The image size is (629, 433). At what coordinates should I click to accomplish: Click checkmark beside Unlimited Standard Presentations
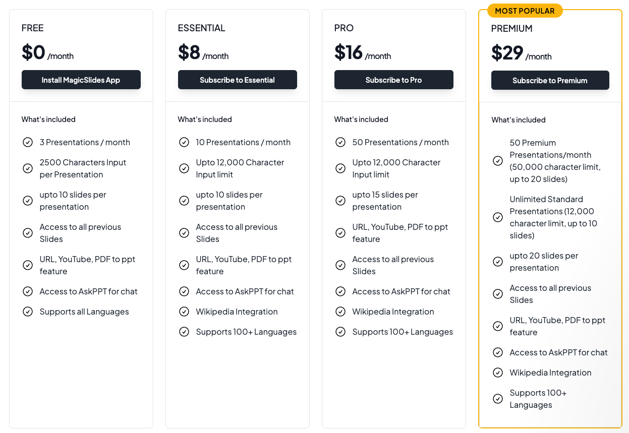coord(498,217)
